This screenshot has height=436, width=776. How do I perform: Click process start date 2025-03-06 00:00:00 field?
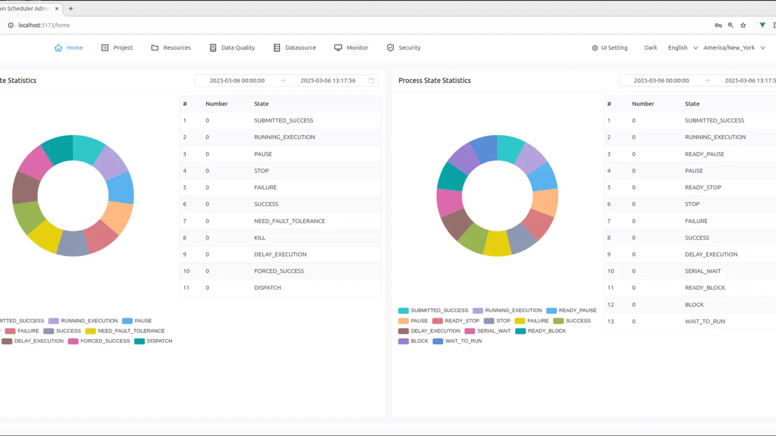point(662,80)
